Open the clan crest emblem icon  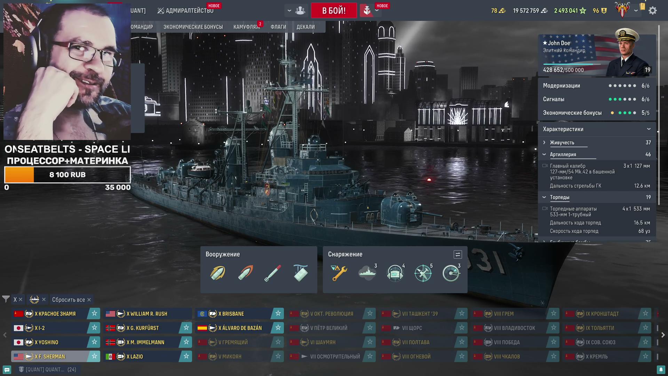[x=622, y=10]
